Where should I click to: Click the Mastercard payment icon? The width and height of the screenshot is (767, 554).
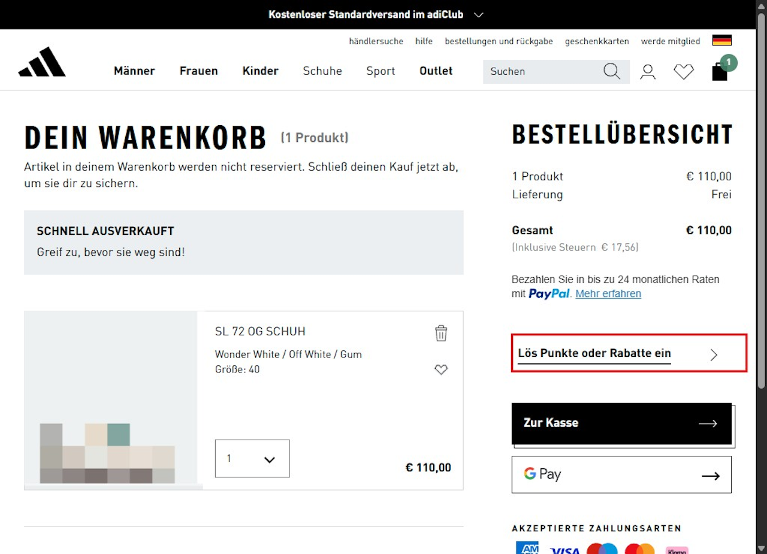click(x=640, y=549)
